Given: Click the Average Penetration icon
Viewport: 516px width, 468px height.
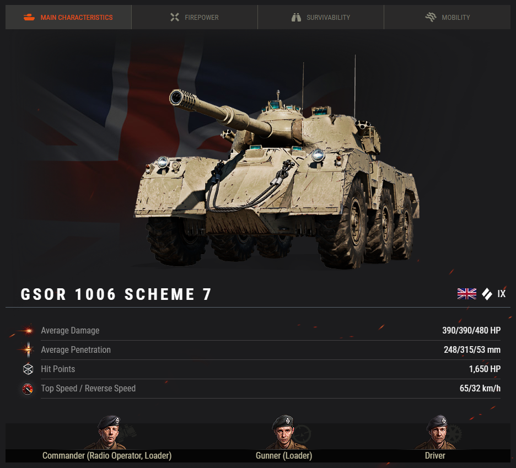Looking at the screenshot, I should click(x=28, y=349).
